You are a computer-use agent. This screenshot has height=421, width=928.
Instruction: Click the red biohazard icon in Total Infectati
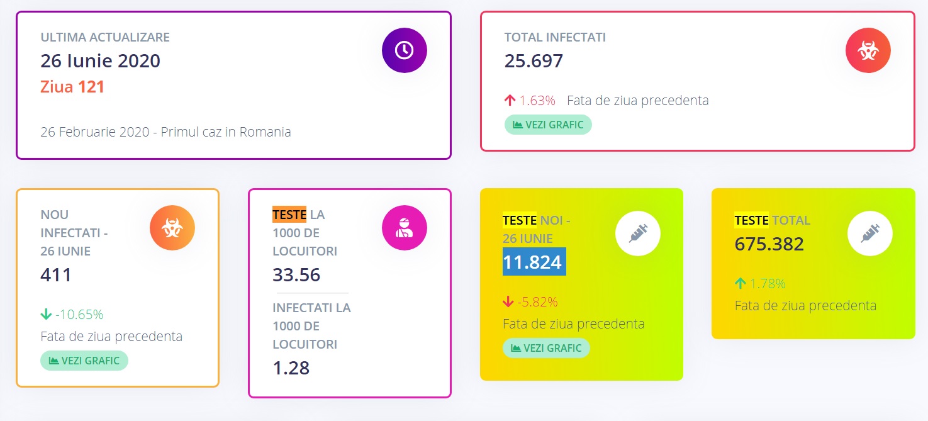pos(868,50)
